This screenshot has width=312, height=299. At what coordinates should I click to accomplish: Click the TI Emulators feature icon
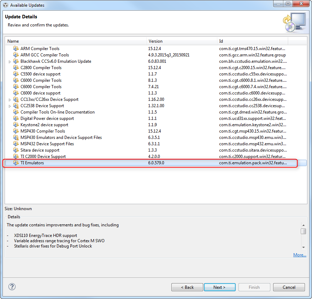[16, 163]
